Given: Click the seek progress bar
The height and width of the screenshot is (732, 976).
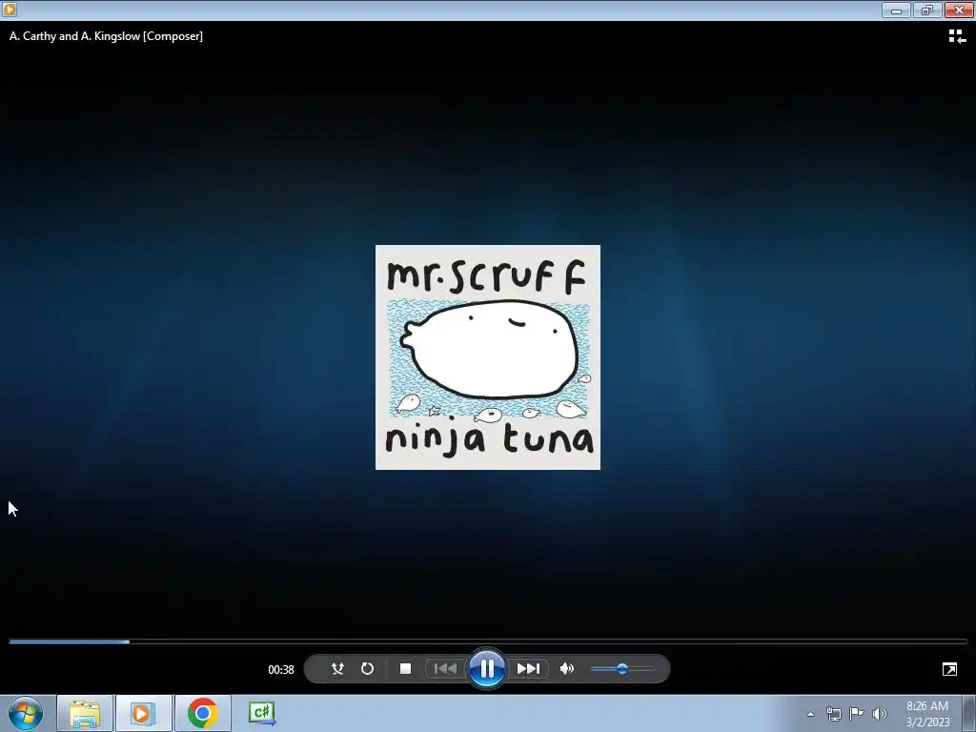Looking at the screenshot, I should point(488,641).
